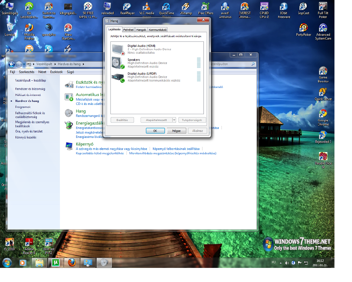The height and width of the screenshot is (282, 352).
Task: Open the Szerkesztés menu
Action: [x=26, y=72]
